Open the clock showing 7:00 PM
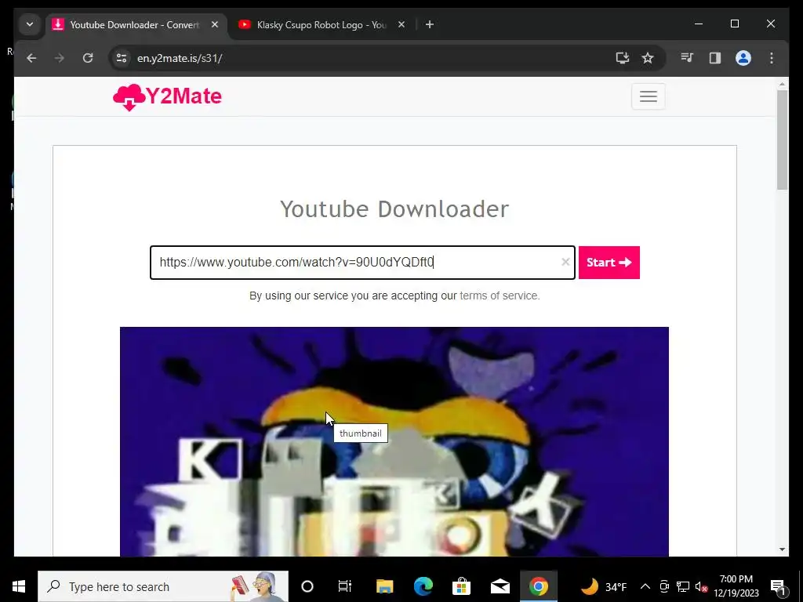The height and width of the screenshot is (602, 803). pyautogui.click(x=736, y=586)
